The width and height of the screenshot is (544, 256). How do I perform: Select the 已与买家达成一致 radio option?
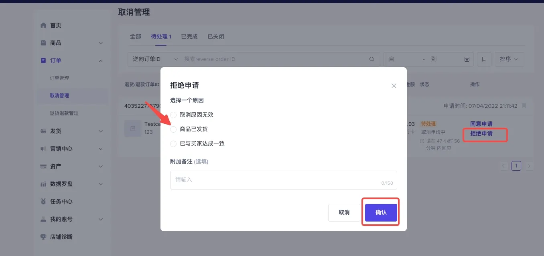(173, 144)
